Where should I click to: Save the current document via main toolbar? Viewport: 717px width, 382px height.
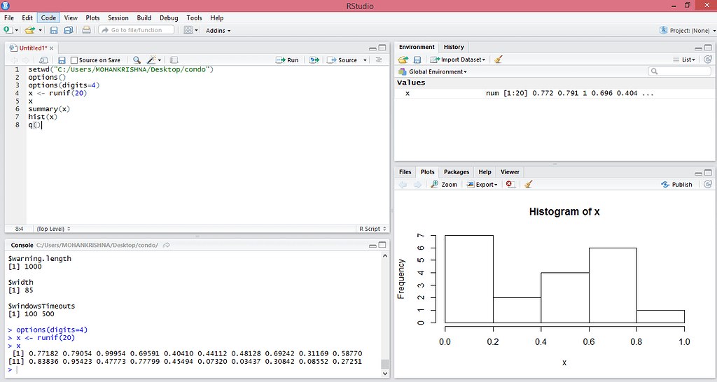[54, 30]
